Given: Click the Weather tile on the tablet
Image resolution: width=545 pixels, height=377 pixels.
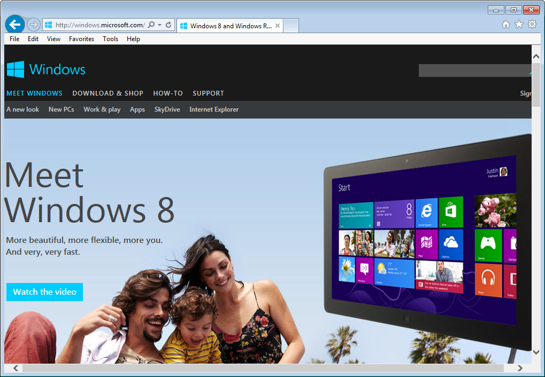Looking at the screenshot, I should pyautogui.click(x=394, y=272).
